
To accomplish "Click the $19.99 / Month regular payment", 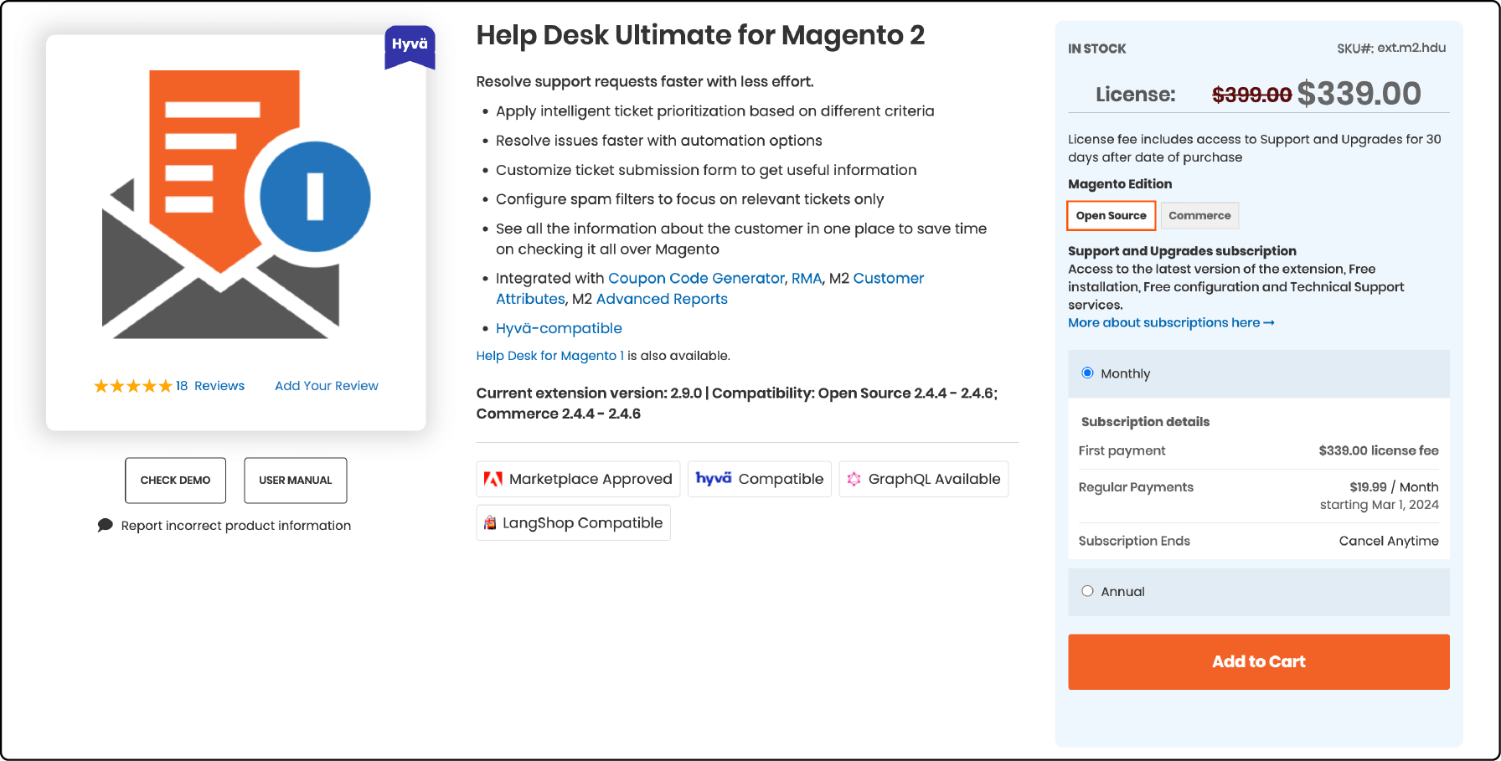I will pos(1394,487).
